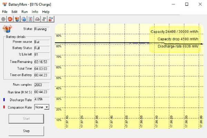This screenshot has height=138, width=207.
Task: Click the 'Comparison Rate' label text
Action: tap(20, 107)
